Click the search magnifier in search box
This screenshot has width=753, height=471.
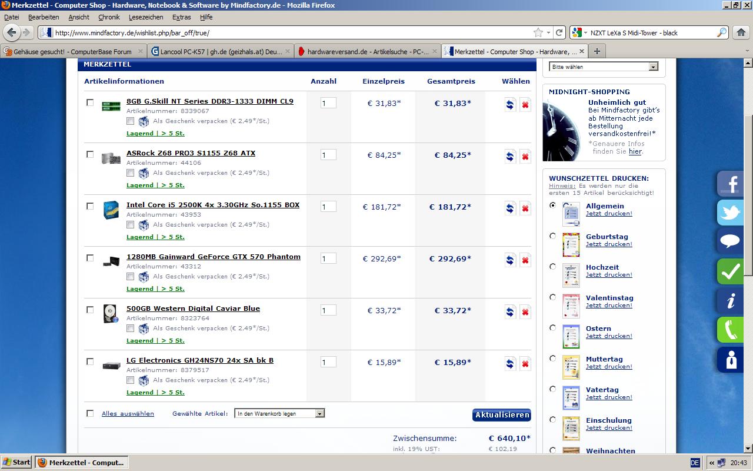click(722, 33)
